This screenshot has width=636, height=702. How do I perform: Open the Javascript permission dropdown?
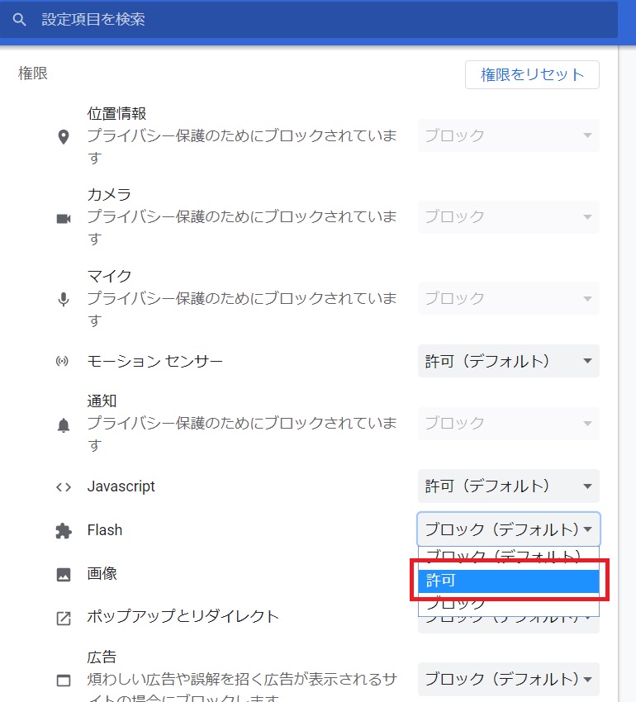click(x=508, y=486)
